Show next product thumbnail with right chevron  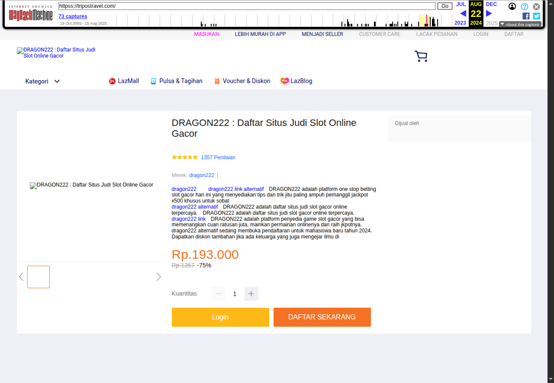[x=158, y=277]
